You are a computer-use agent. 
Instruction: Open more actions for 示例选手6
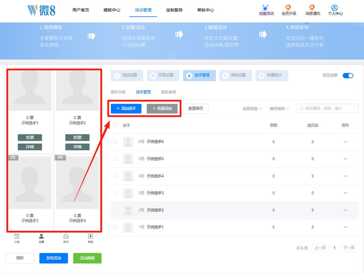pos(345,142)
